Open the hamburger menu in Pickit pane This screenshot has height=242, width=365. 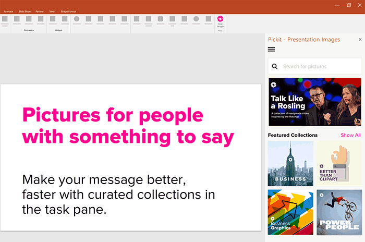272,49
